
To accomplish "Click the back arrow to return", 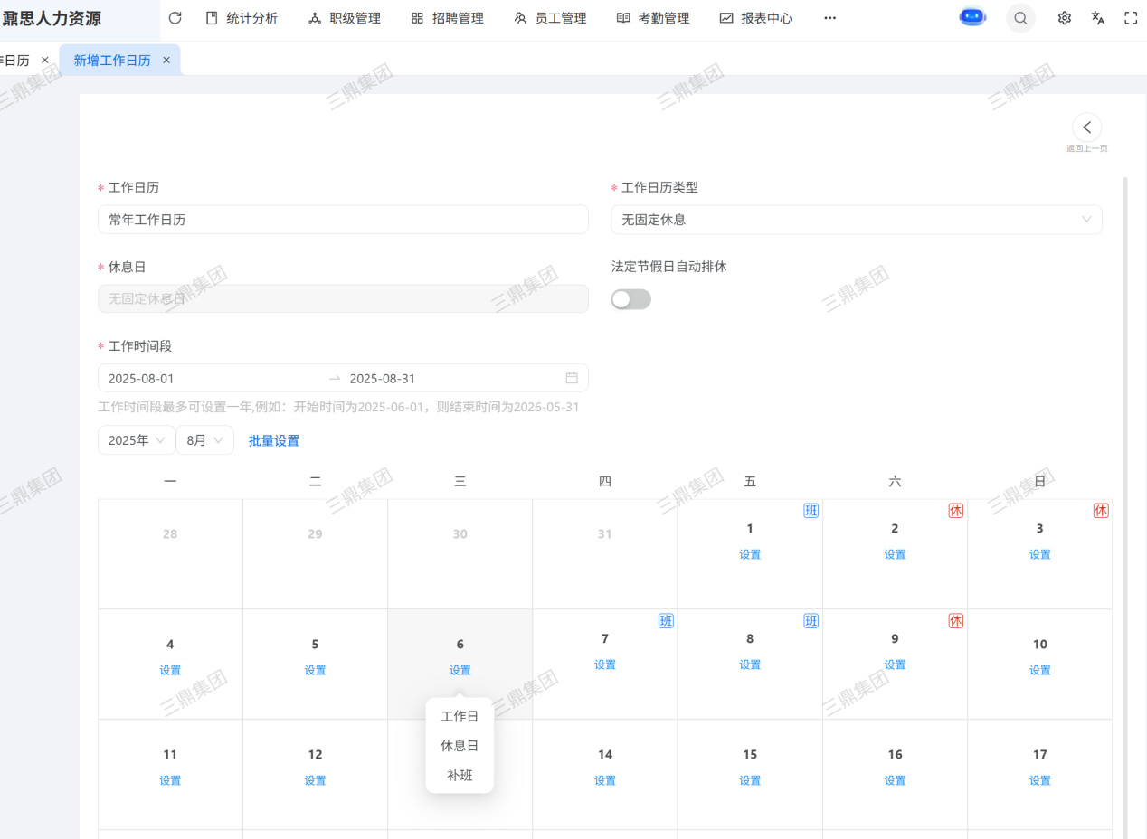I will [1086, 127].
